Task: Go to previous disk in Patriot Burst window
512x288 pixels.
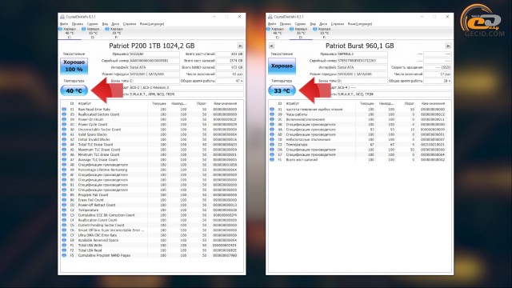Action: 271,46
